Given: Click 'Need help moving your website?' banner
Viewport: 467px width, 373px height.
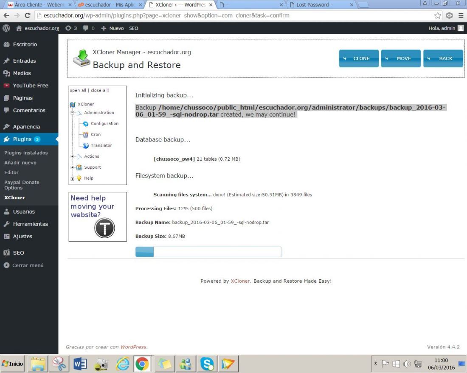Looking at the screenshot, I should point(98,217).
